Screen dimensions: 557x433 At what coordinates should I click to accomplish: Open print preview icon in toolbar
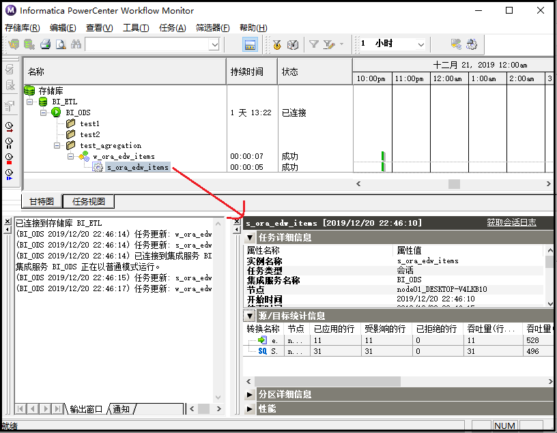click(61, 44)
